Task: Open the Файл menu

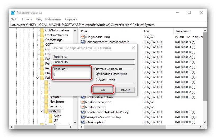Action: pos(14,19)
